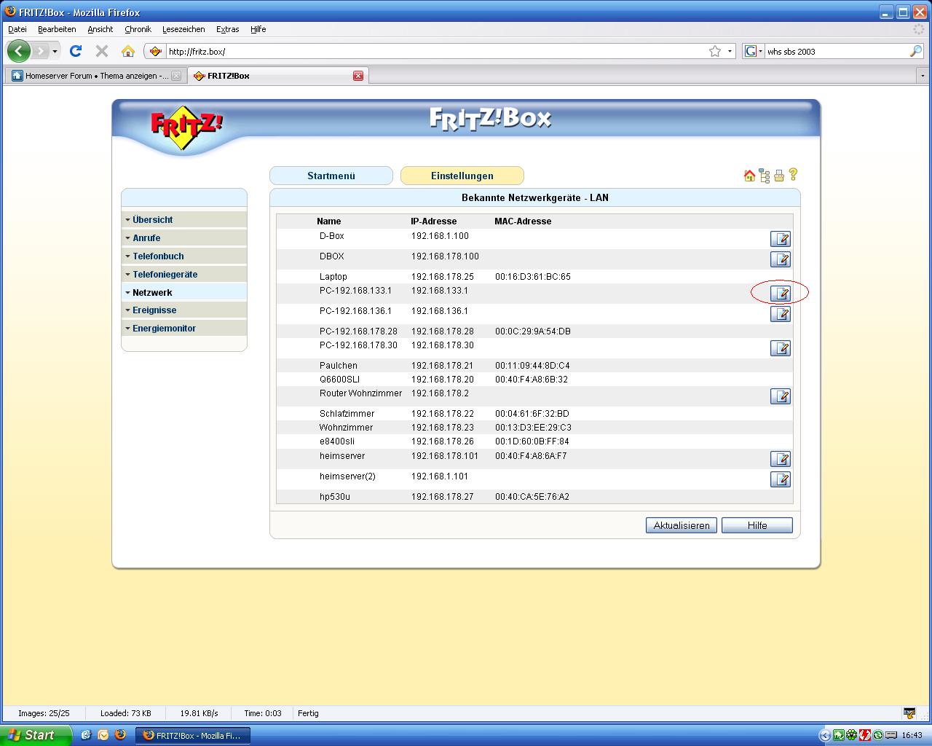The image size is (932, 746).
Task: Expand the Übersicht sidebar section
Action: tap(152, 219)
